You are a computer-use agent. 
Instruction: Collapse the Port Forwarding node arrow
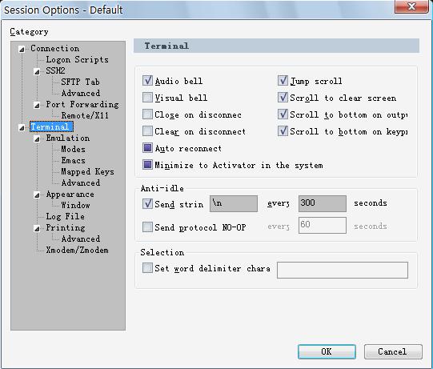(37, 105)
